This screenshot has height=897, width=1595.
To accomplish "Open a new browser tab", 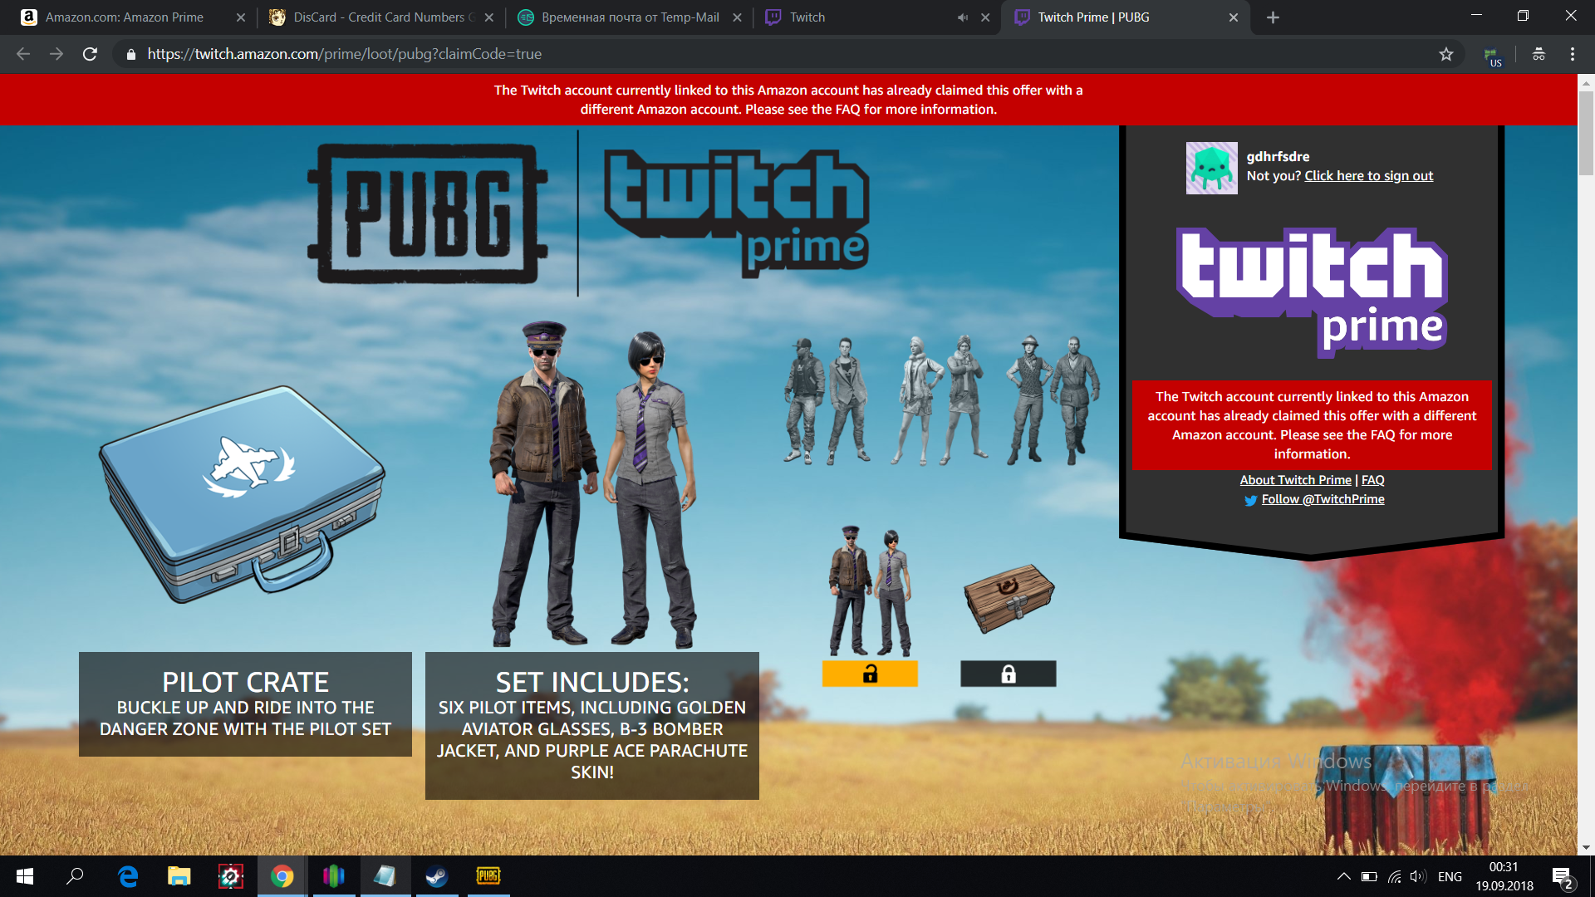I will [1273, 17].
